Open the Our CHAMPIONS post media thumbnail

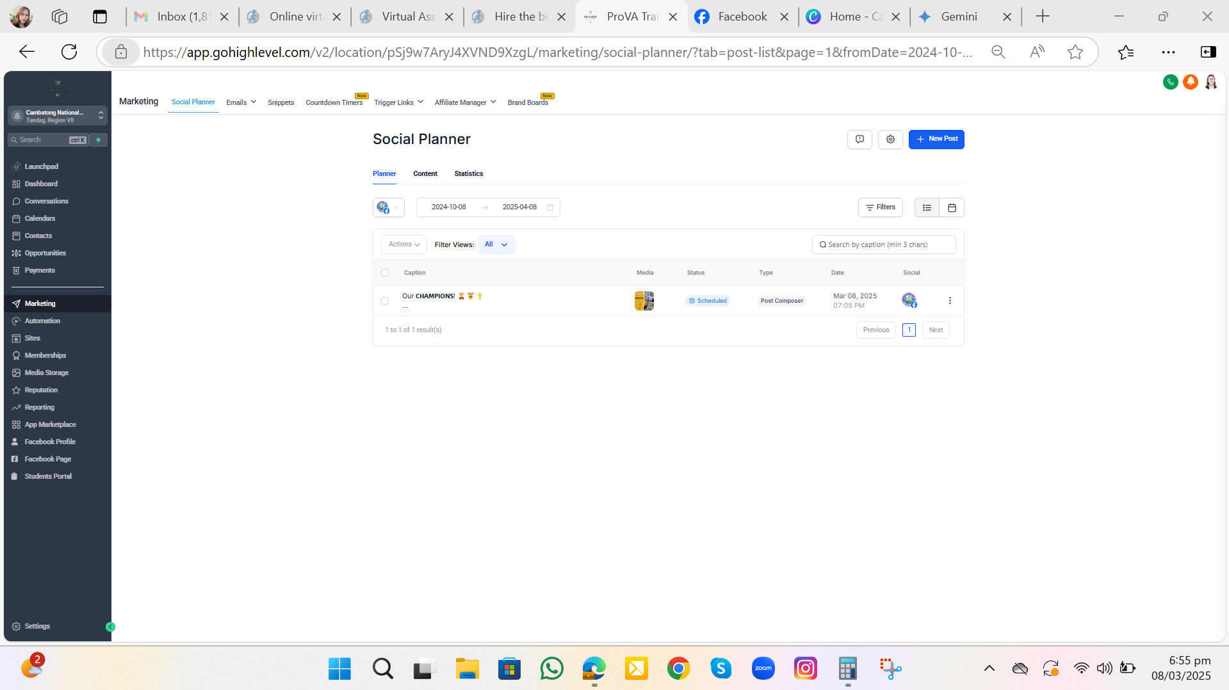[x=644, y=301]
